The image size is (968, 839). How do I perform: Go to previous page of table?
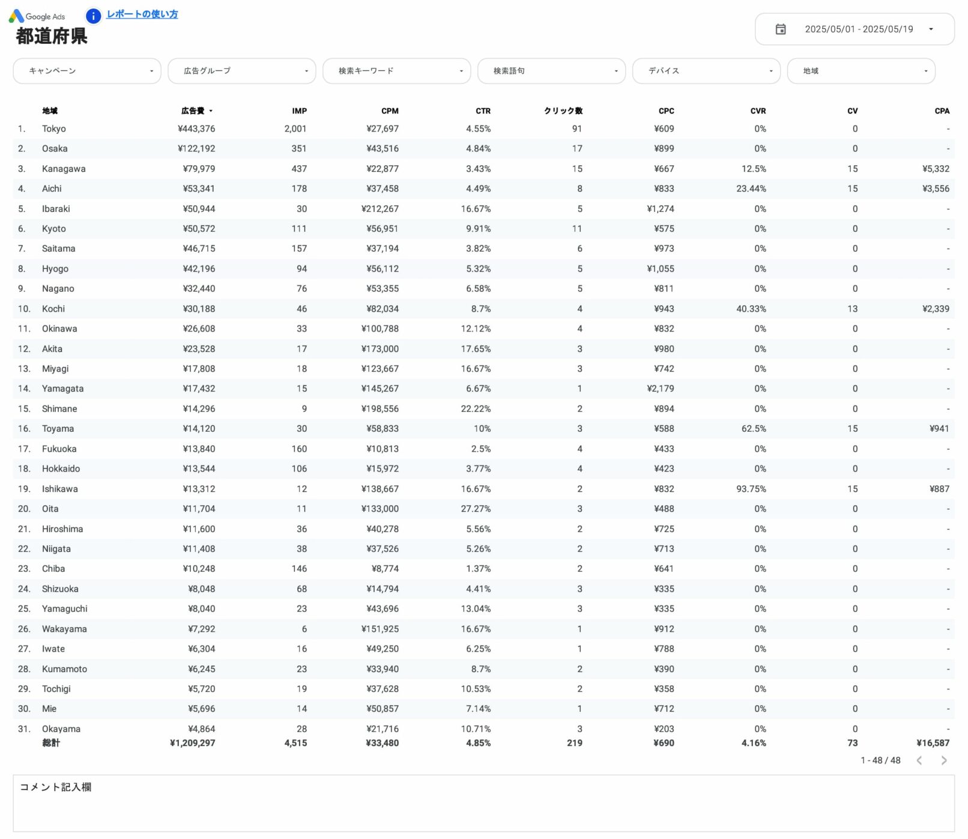[x=919, y=761]
